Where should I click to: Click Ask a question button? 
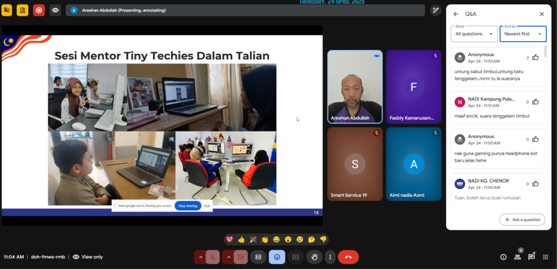522,220
